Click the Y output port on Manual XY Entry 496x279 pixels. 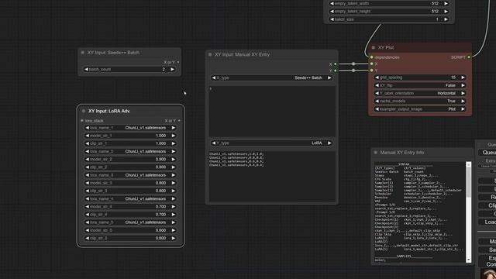tap(336, 71)
